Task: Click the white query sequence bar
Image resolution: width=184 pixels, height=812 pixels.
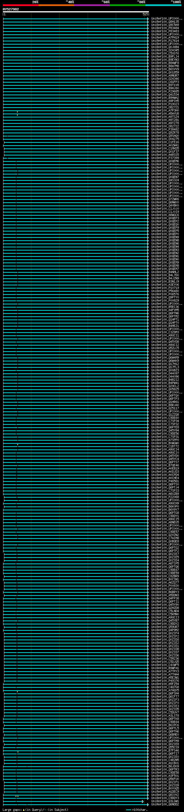Action: (x=76, y=12)
